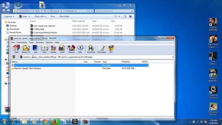Viewport: 222px width, 125px height.
Task: Refresh the Explorer address bar
Action: coord(92,11)
